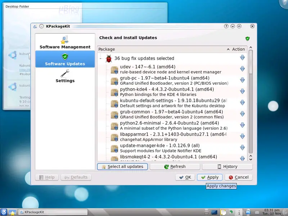
Task: Toggle install action for python2.6-minimal
Action: coord(242,125)
